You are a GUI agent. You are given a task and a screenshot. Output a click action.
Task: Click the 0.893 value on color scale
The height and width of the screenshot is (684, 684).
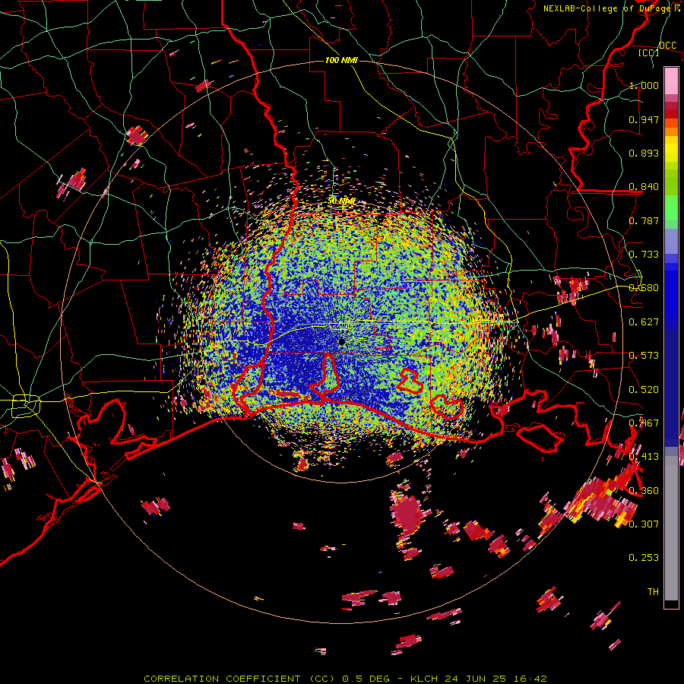[644, 153]
